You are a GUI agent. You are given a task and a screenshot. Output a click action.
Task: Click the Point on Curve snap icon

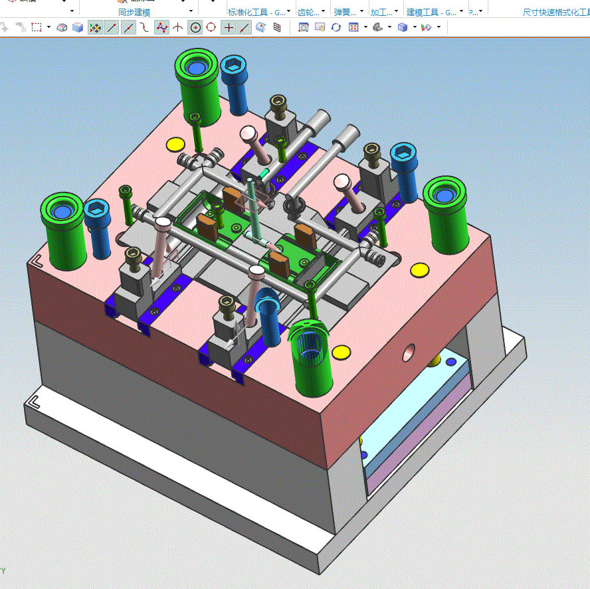[x=245, y=27]
